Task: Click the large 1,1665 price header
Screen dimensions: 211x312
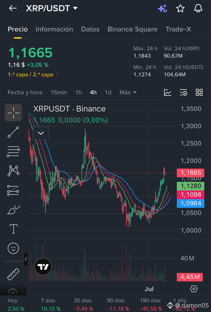Action: 30,53
